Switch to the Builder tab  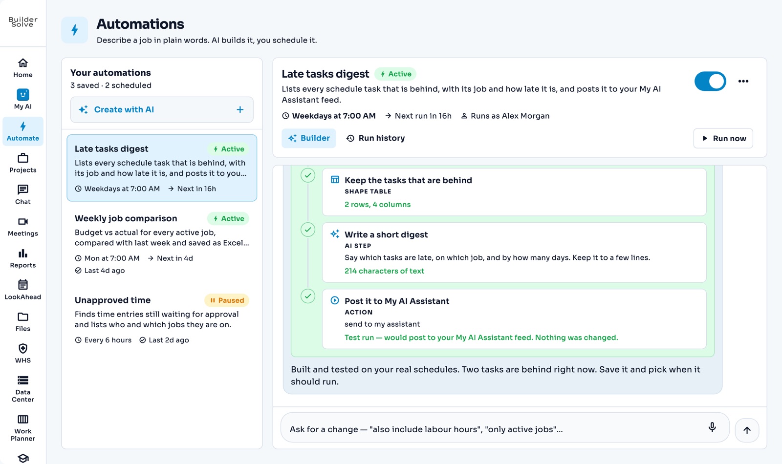[x=309, y=138]
